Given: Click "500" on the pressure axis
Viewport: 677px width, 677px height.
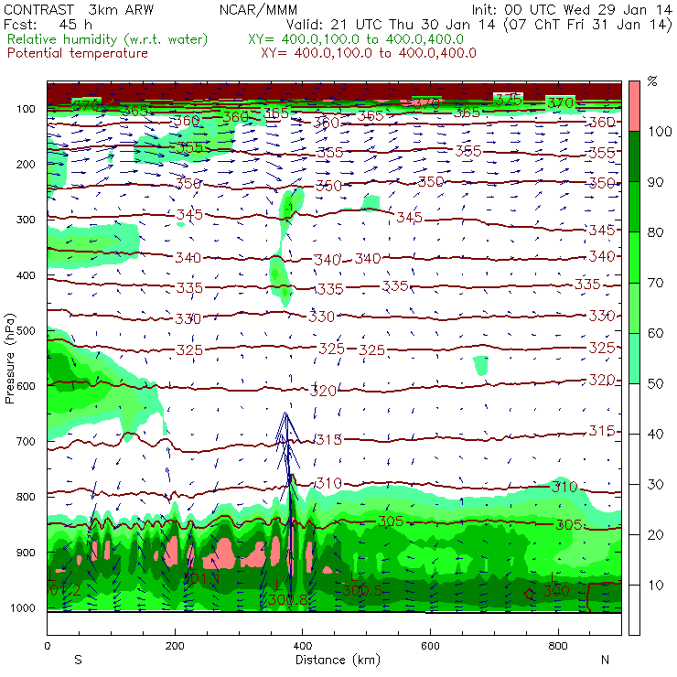Looking at the screenshot, I should click(x=26, y=330).
